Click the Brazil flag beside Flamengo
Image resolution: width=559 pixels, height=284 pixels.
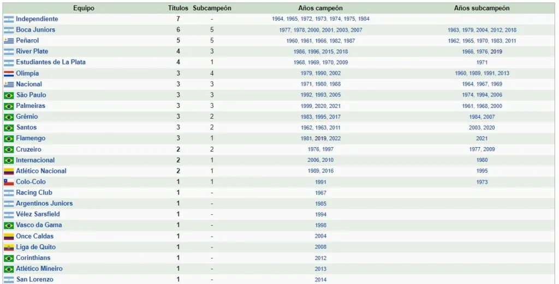click(x=9, y=139)
